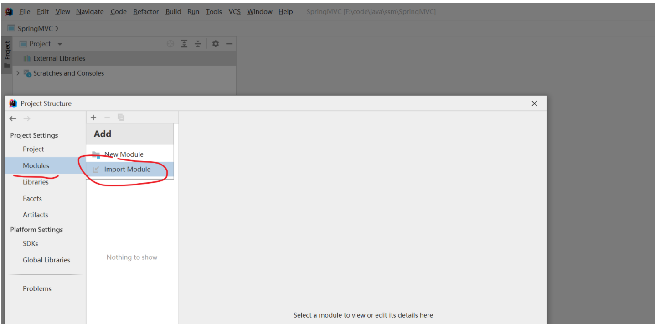Open the Navigate menu
Image resolution: width=655 pixels, height=324 pixels.
click(x=90, y=12)
